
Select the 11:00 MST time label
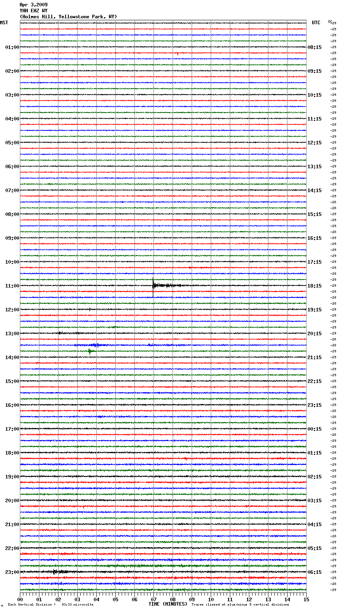pyautogui.click(x=12, y=286)
